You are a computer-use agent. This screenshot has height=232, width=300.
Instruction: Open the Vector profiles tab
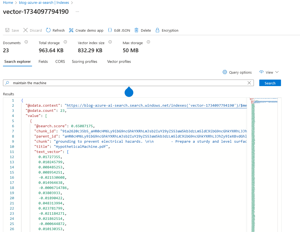(x=119, y=62)
